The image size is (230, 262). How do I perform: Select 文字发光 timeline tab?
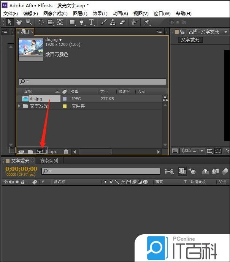coord(20,161)
